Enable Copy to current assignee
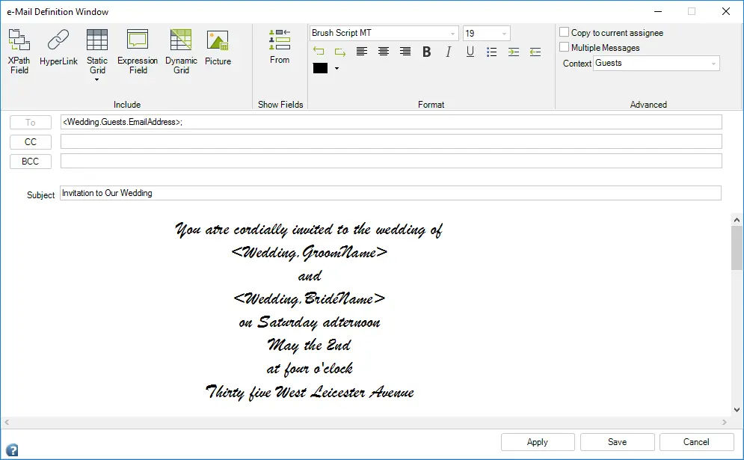Viewport: 744px width, 460px height. pyautogui.click(x=564, y=32)
